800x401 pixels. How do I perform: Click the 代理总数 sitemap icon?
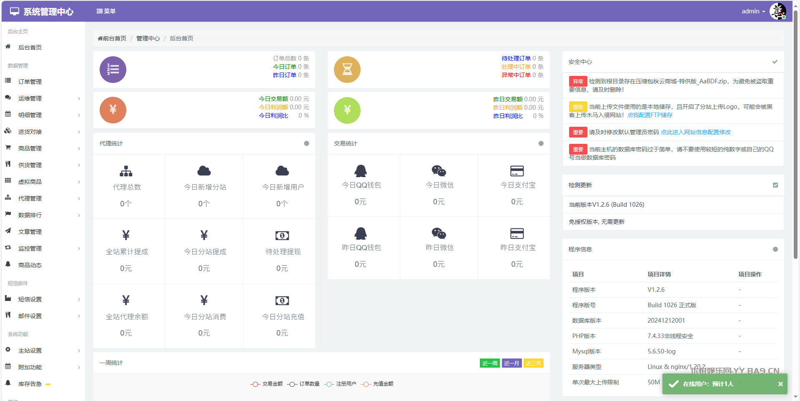tap(126, 171)
